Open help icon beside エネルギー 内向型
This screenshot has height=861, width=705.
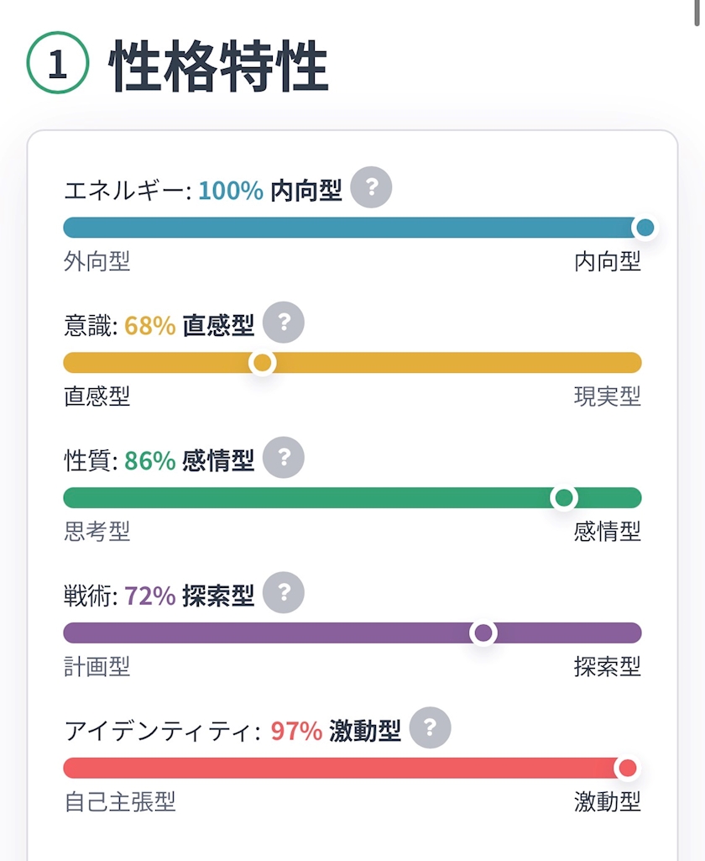371,187
